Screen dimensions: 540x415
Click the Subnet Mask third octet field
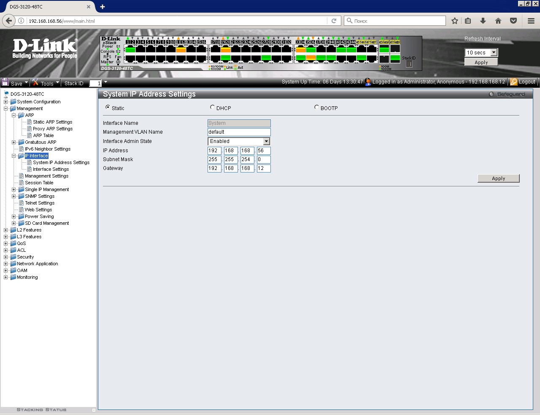247,159
